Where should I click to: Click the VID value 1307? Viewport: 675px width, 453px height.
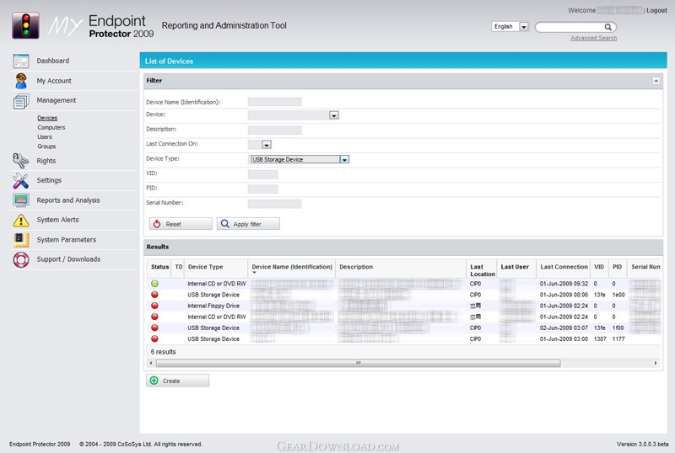point(600,339)
